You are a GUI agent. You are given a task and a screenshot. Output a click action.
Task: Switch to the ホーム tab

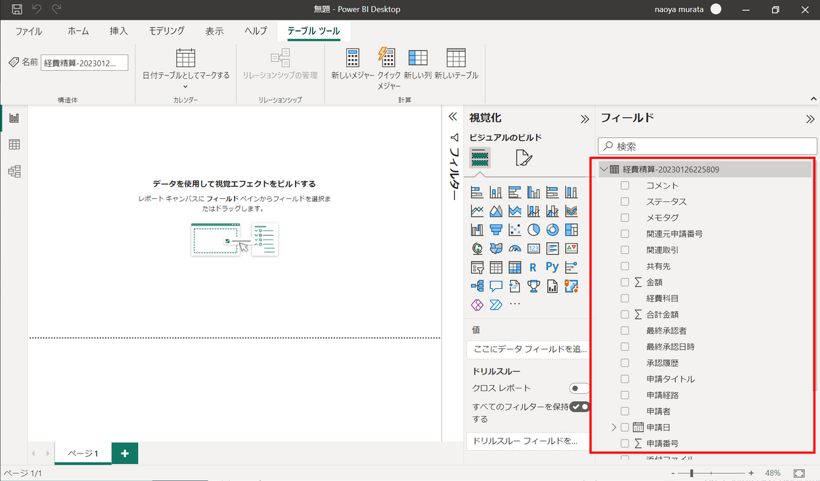point(79,31)
